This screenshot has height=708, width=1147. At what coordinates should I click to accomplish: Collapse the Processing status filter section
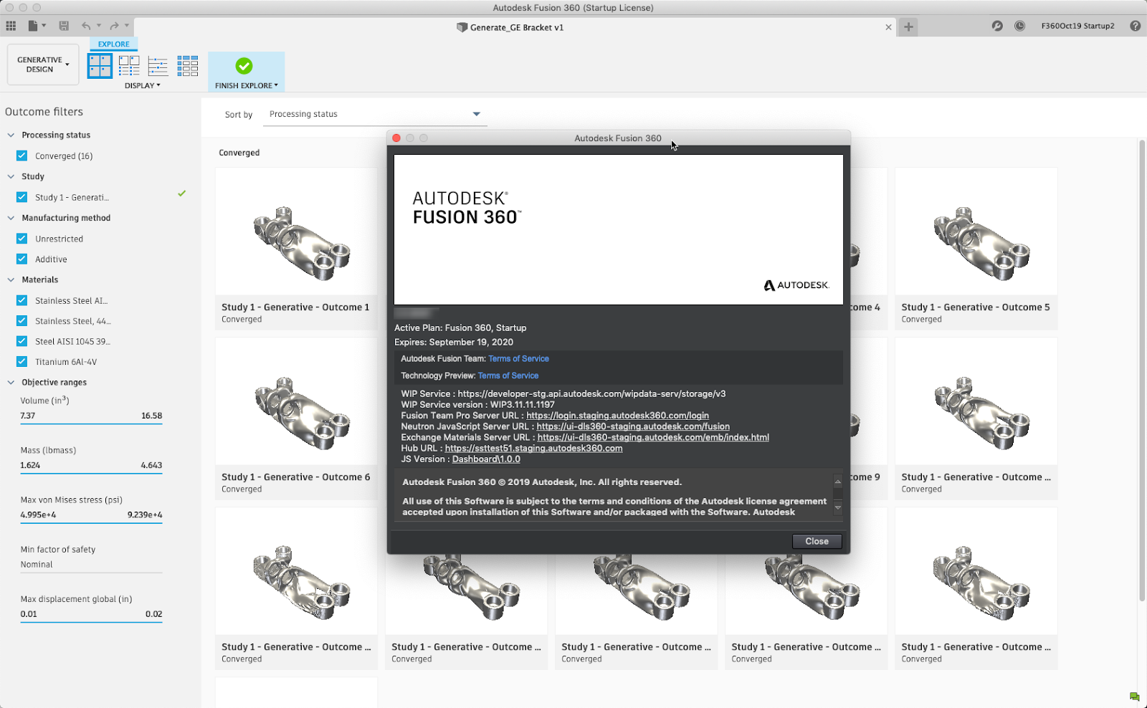[11, 135]
